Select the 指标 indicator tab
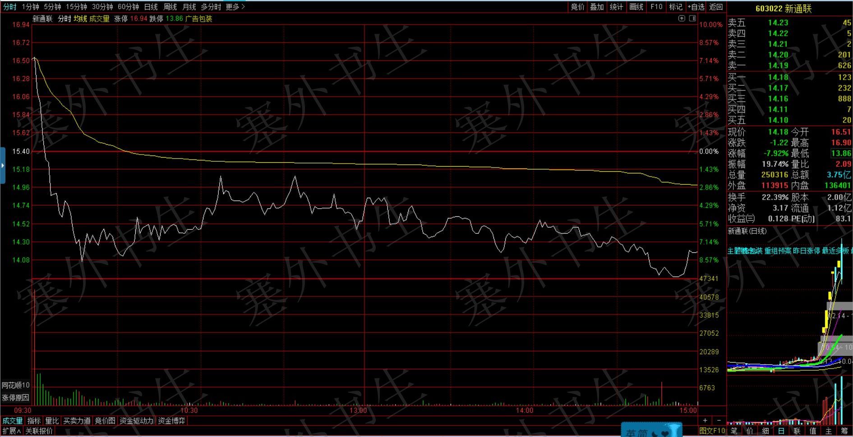Image resolution: width=853 pixels, height=437 pixels. pyautogui.click(x=34, y=421)
